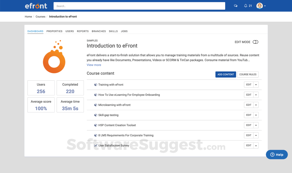Enable Edit Mode toggle
The image size is (292, 173).
[255, 42]
